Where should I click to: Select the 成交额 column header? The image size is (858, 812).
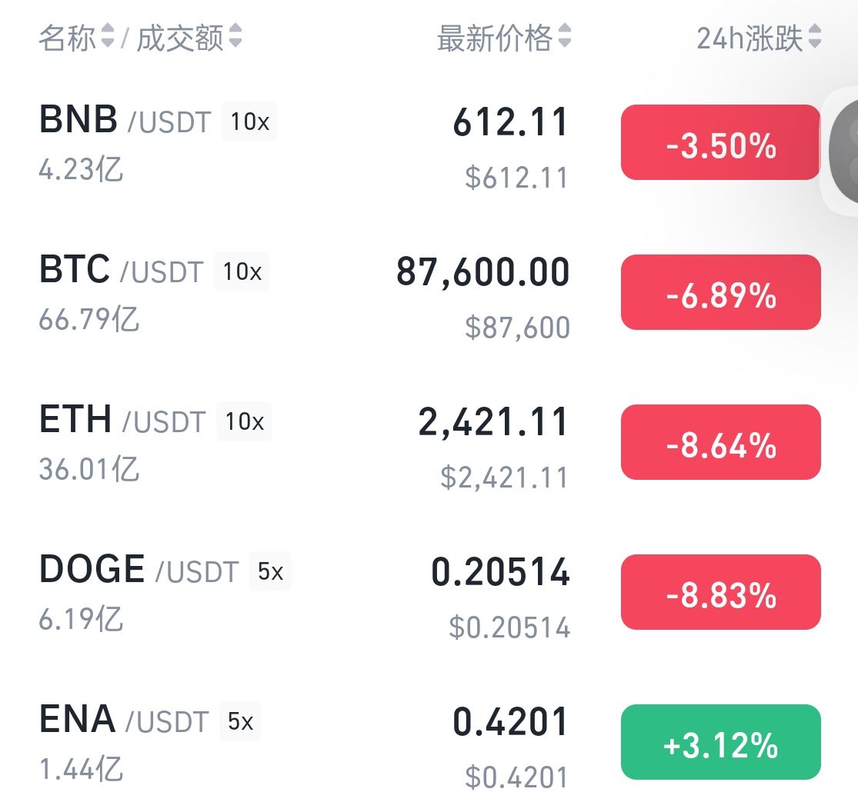180,37
